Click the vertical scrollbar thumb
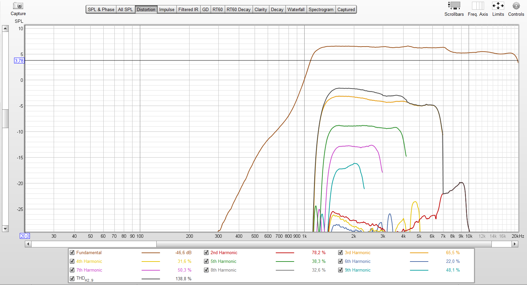 pos(5,118)
